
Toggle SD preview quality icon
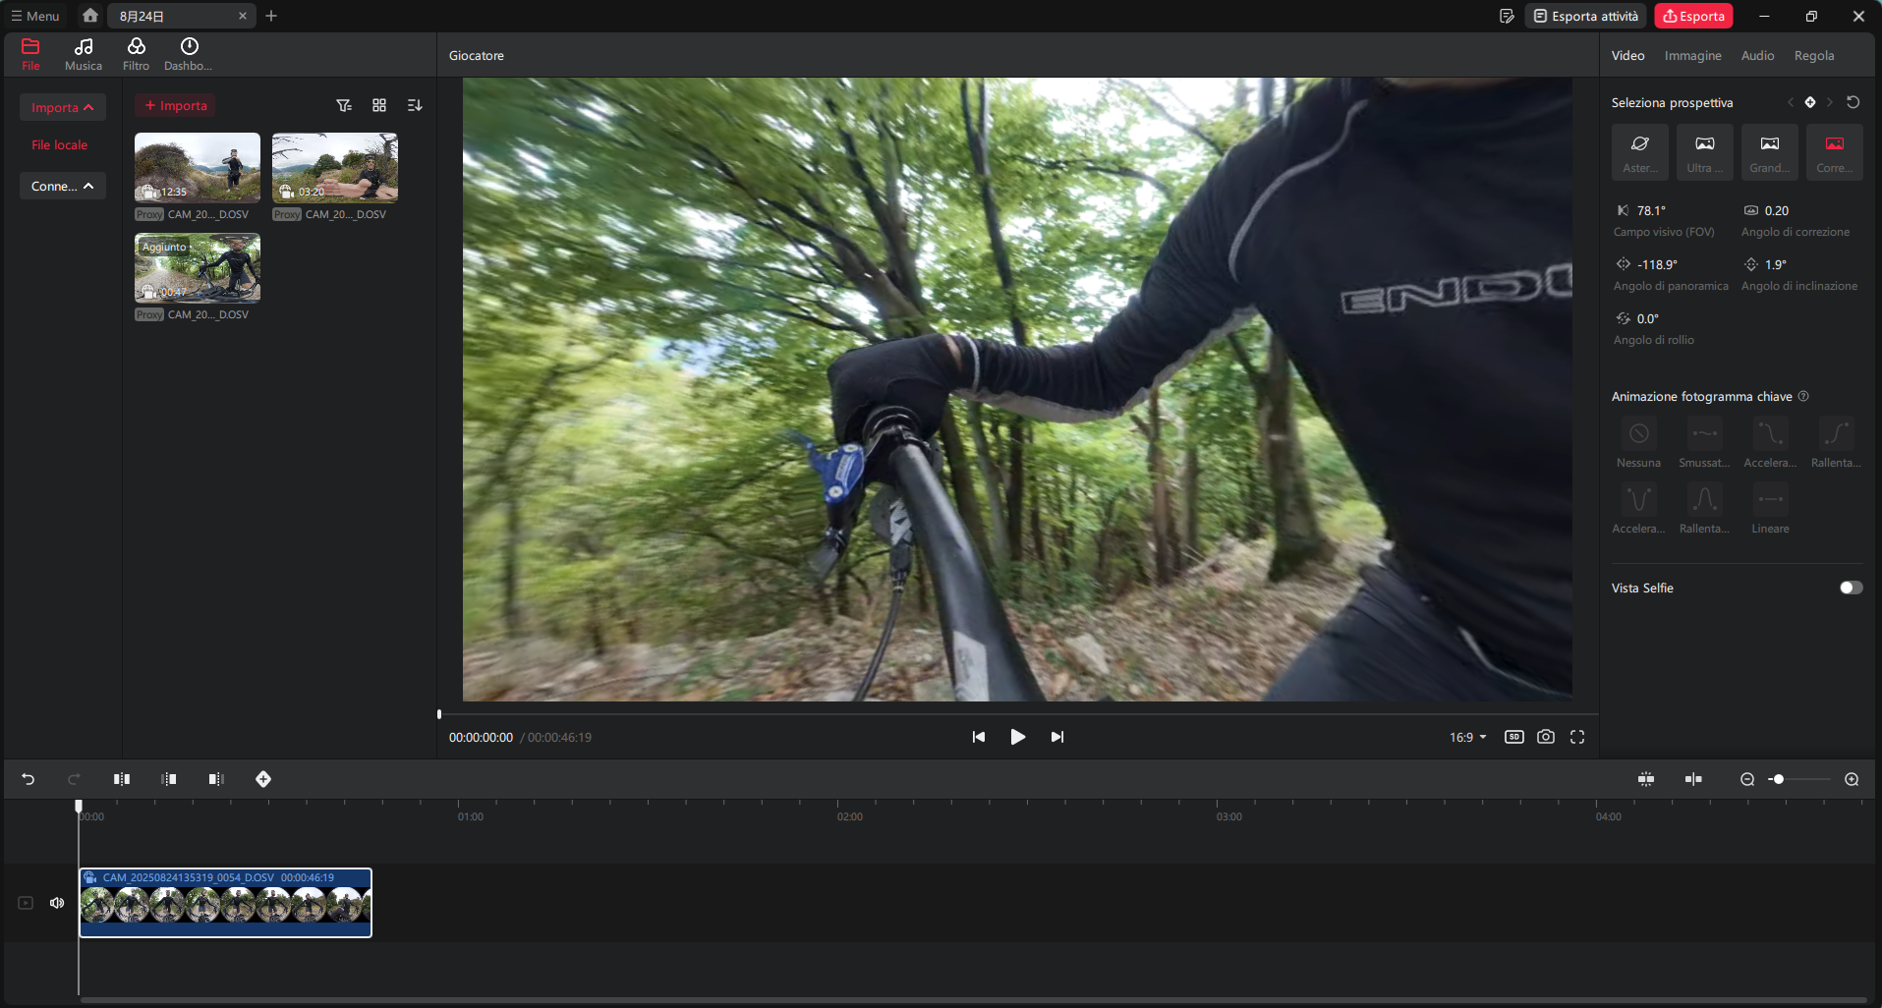(x=1513, y=737)
